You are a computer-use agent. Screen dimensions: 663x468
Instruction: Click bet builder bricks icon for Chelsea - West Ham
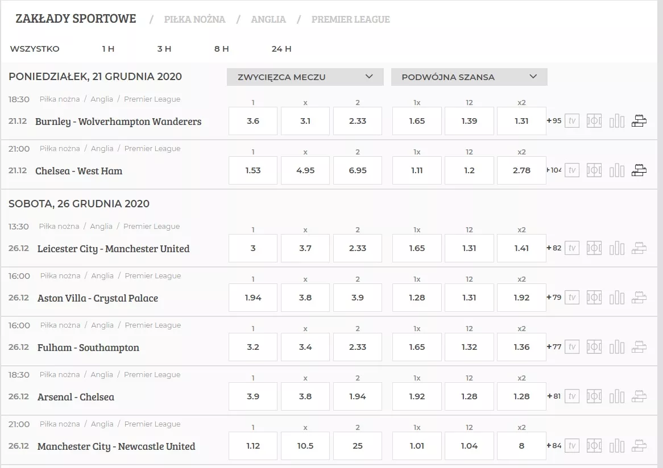(x=639, y=170)
